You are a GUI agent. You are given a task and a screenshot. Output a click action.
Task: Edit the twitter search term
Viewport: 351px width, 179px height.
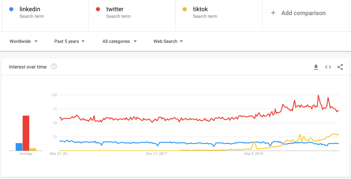[114, 10]
